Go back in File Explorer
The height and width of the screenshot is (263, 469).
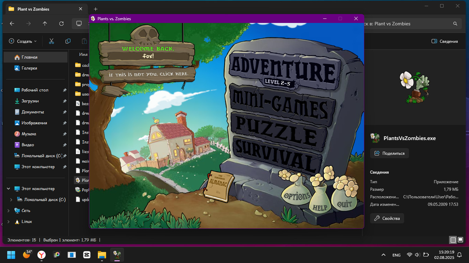pos(12,24)
